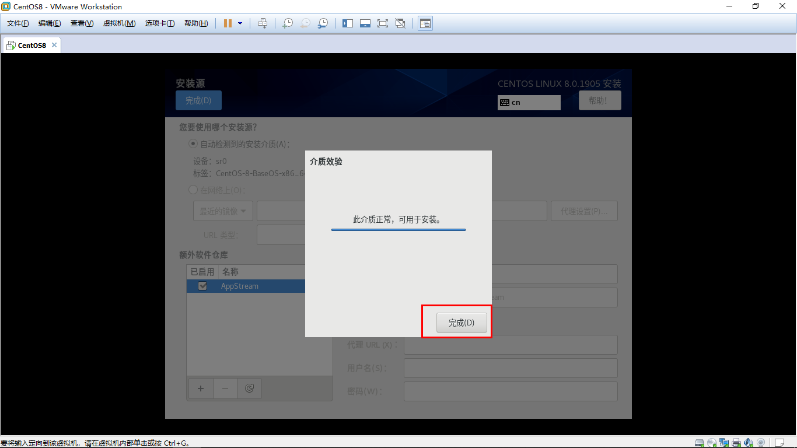Select the 在网络上 radio button
The image size is (797, 448).
(x=193, y=190)
